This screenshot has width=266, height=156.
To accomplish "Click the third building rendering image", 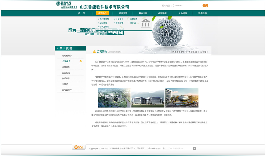I will (x=182, y=98).
